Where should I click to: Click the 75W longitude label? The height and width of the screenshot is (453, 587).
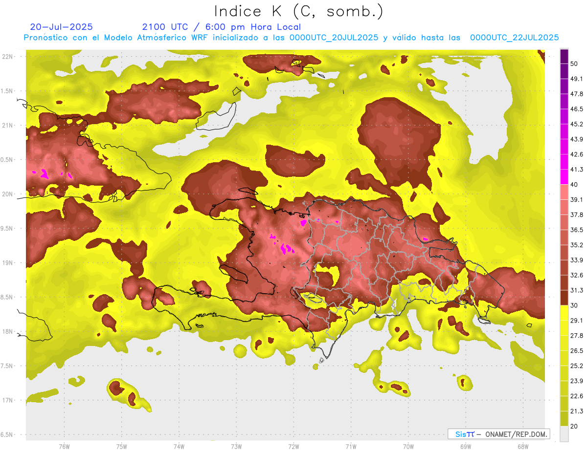pyautogui.click(x=122, y=447)
